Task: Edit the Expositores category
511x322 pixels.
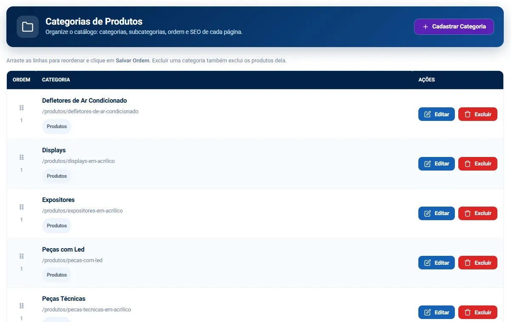Action: (x=437, y=213)
